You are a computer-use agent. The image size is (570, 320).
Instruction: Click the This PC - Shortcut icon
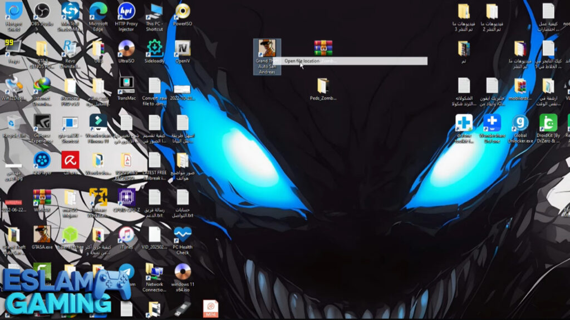tap(154, 11)
